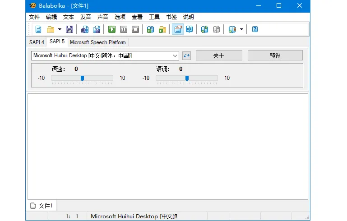
Task: Save audio file toolbar icon
Action: pos(85,29)
